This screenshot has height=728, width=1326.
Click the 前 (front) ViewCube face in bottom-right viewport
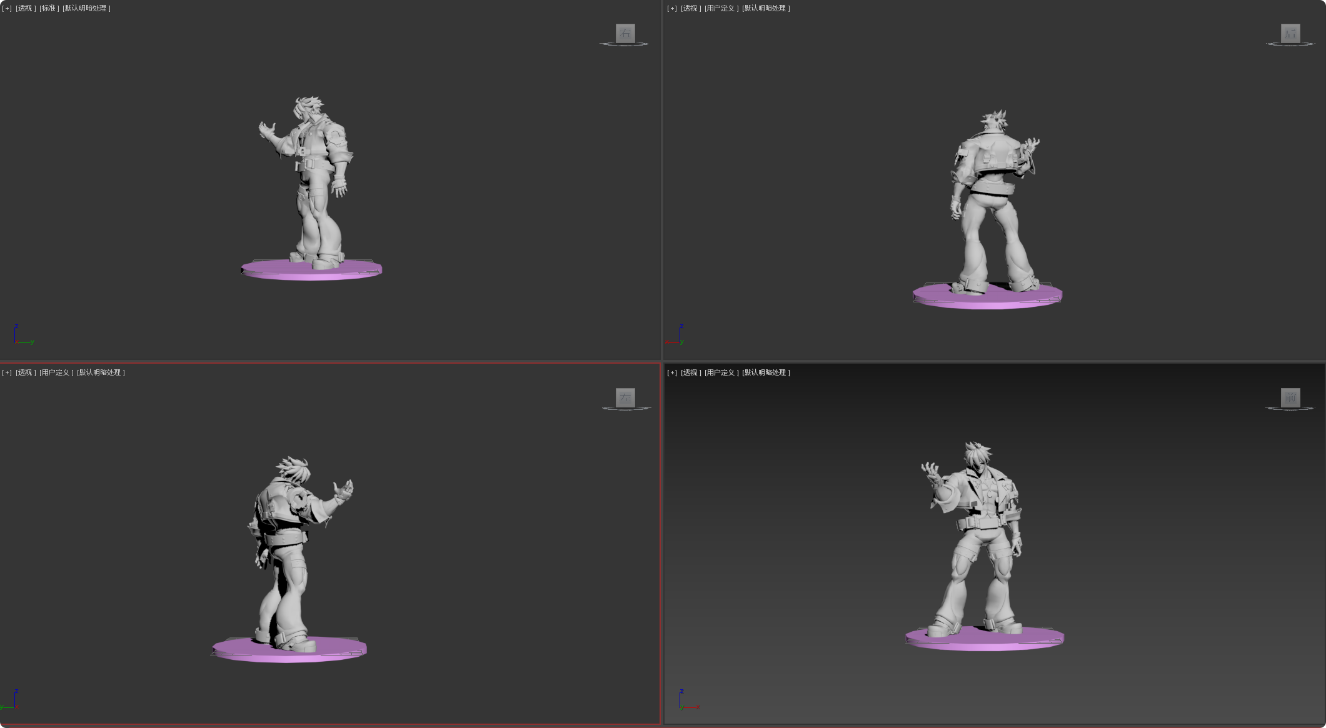(x=1290, y=397)
